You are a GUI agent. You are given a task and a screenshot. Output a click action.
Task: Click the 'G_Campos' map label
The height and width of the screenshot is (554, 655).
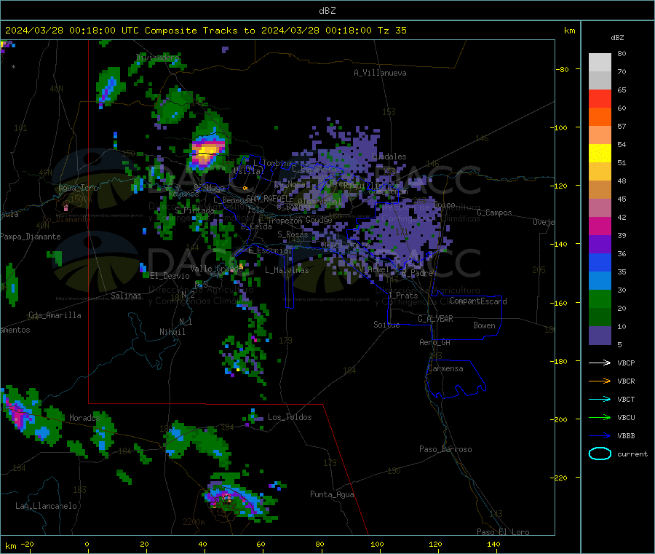click(494, 213)
